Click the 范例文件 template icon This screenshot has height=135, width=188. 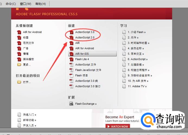[x=19, y=43]
